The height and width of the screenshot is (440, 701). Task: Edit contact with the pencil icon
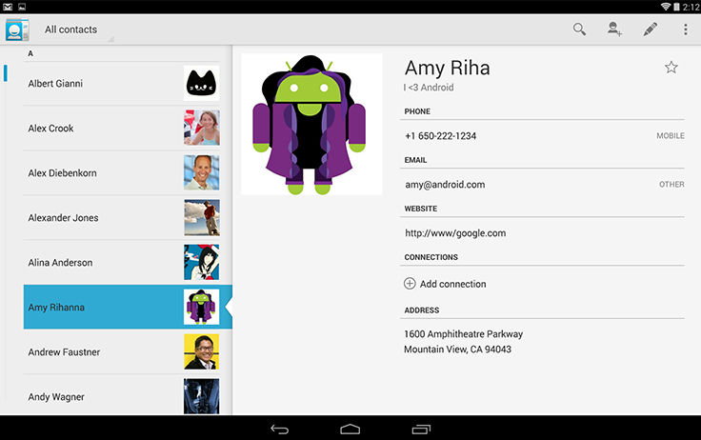650,30
